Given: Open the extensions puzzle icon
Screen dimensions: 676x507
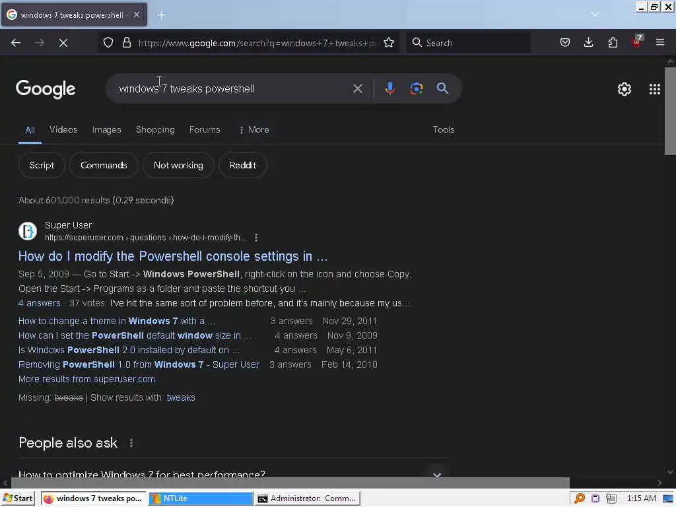Looking at the screenshot, I should pyautogui.click(x=613, y=43).
